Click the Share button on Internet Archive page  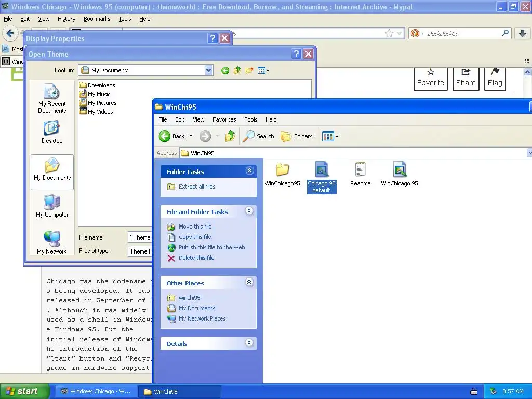point(466,79)
